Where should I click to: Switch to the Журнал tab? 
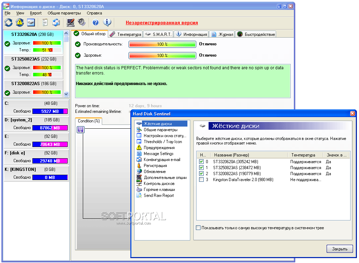point(222,34)
